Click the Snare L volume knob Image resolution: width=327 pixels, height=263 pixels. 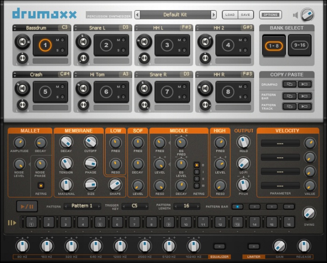tap(84, 42)
